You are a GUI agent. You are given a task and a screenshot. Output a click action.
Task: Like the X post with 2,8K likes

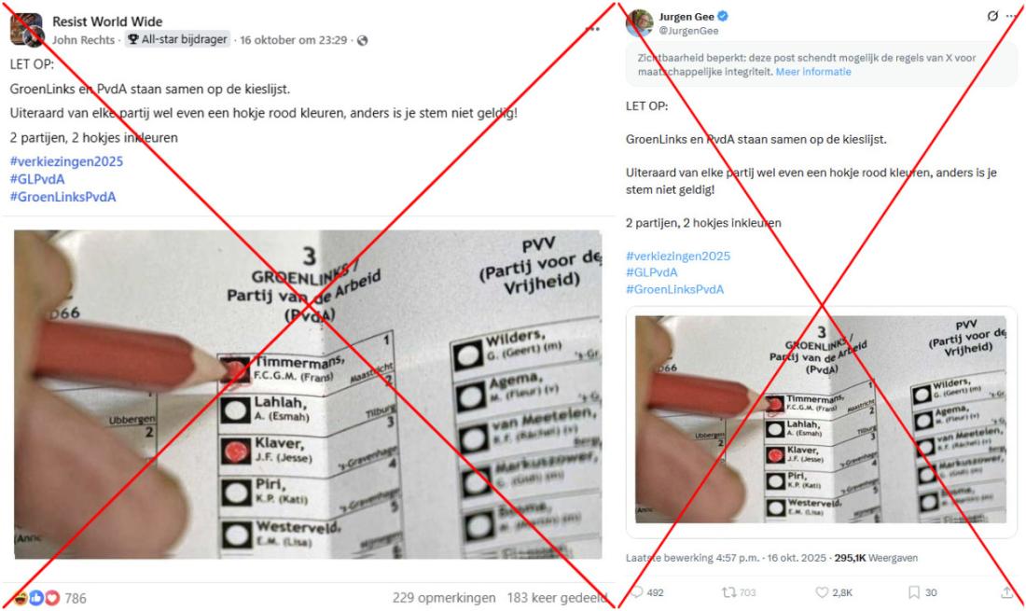tap(822, 592)
